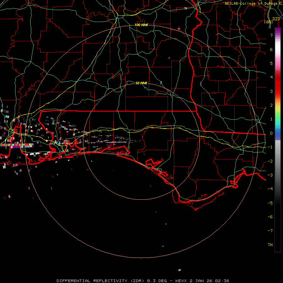Click the "-5" value on color scale
This screenshot has height=283, width=283.
pyautogui.click(x=270, y=203)
